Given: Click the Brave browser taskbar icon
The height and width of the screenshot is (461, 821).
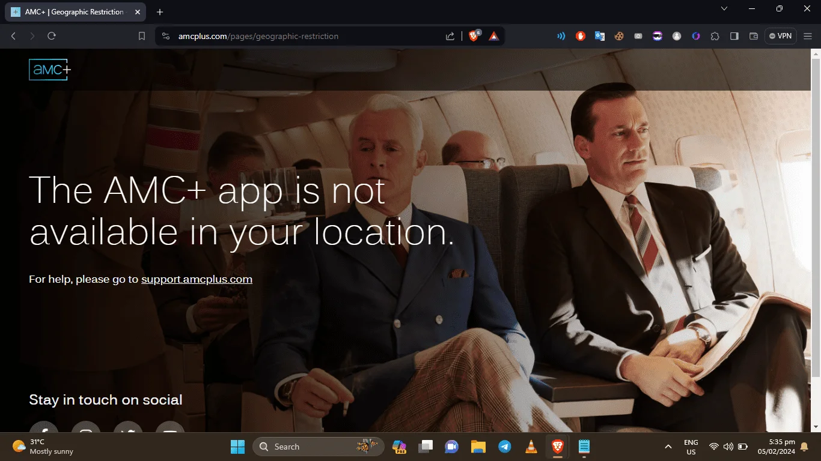Looking at the screenshot, I should 557,447.
